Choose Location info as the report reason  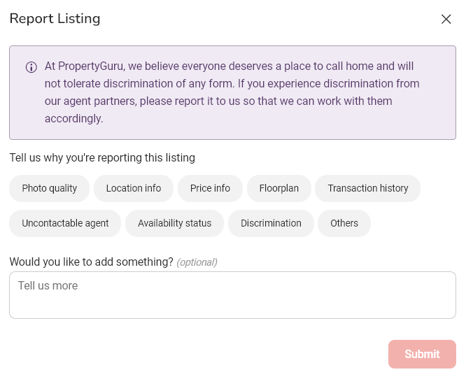pyautogui.click(x=134, y=188)
